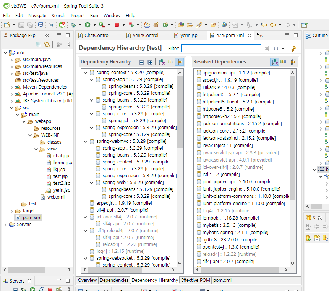The image size is (329, 291).
Task: Open the filter options dropdown arrow
Action: tap(283, 48)
